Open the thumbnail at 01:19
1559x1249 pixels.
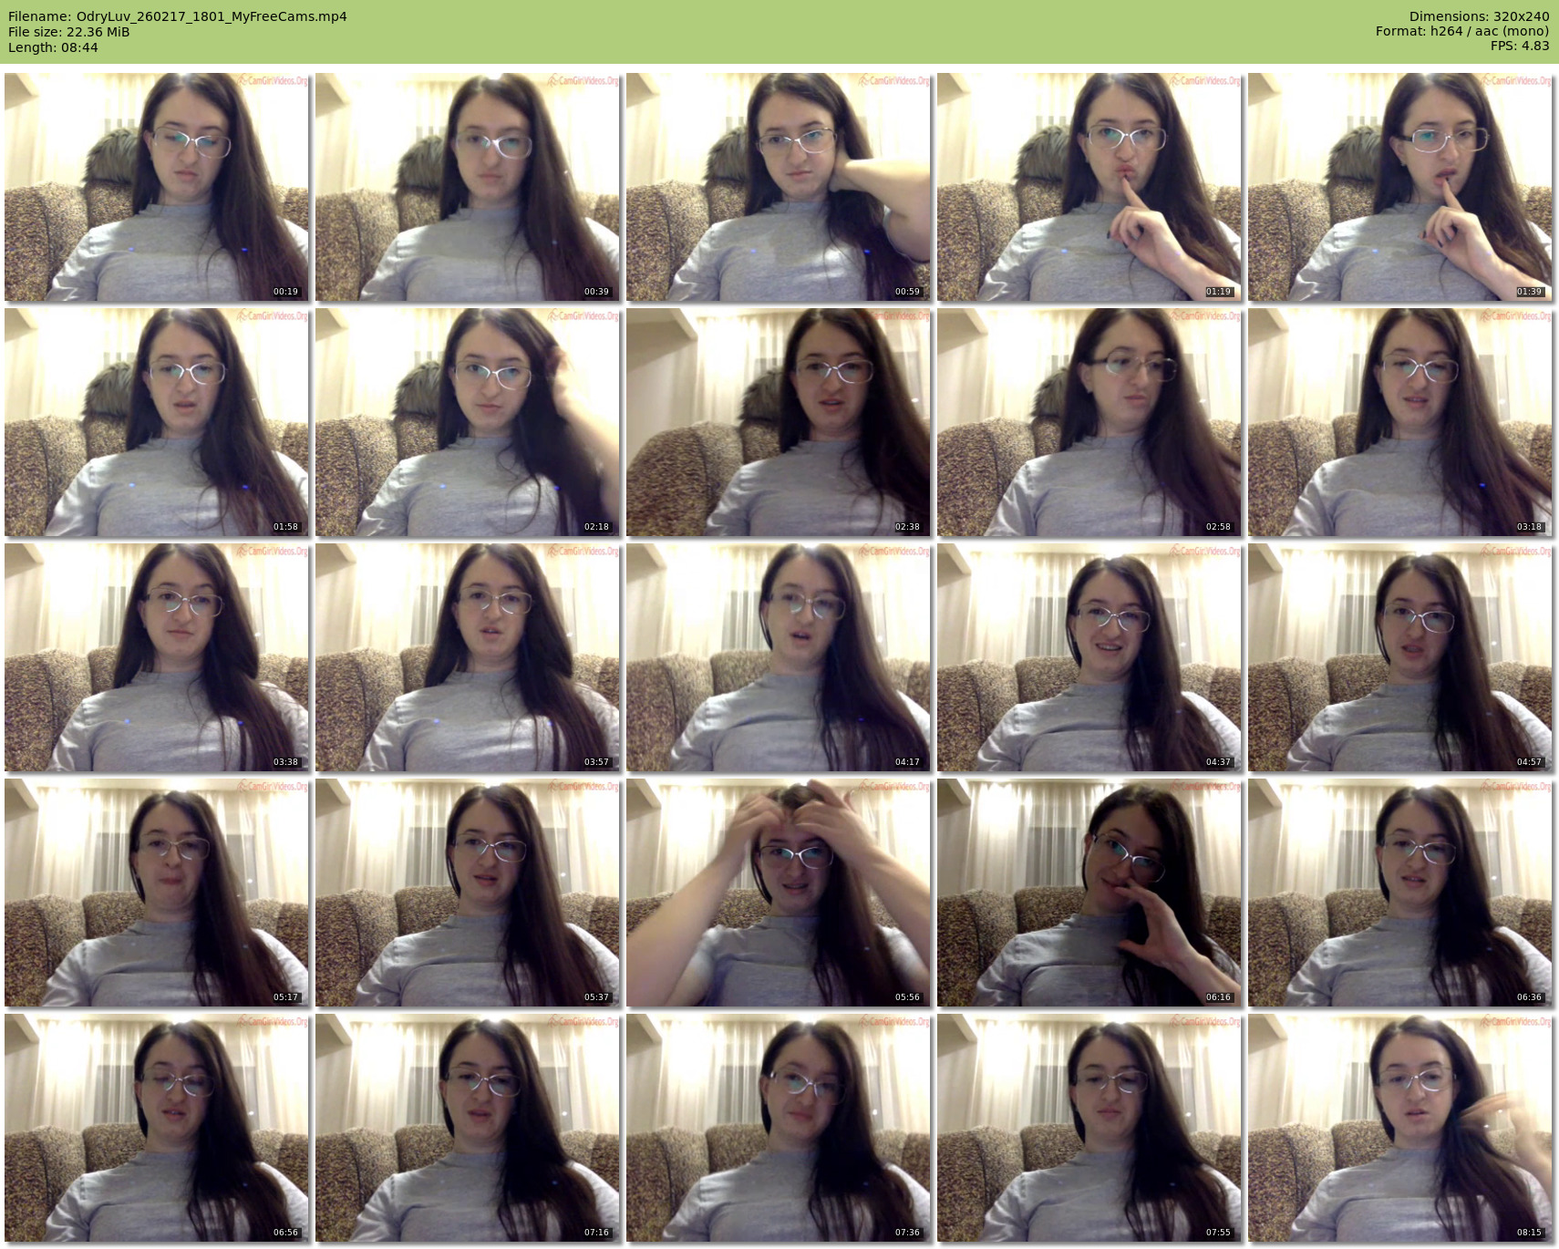click(1089, 187)
